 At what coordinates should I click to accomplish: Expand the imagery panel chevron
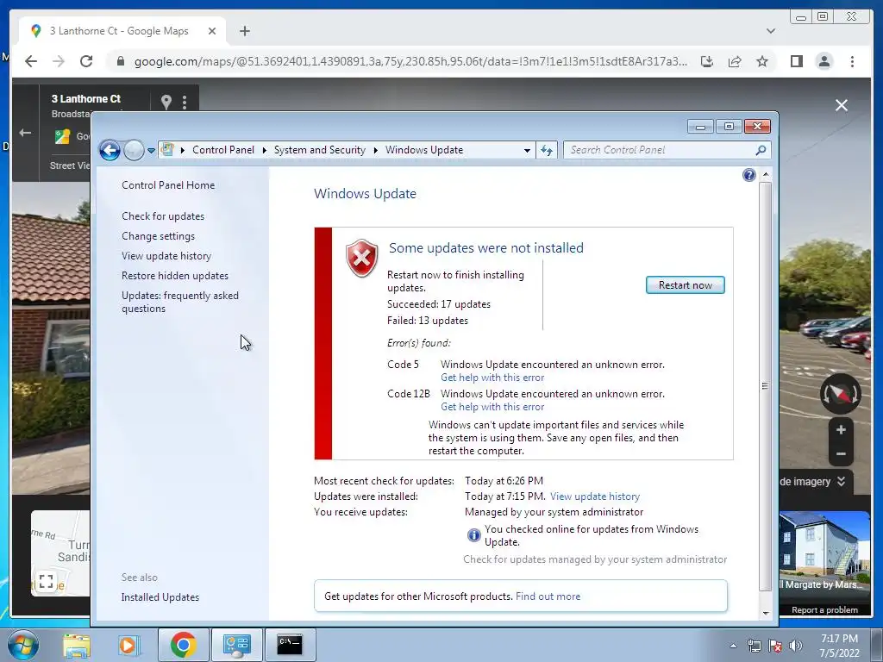[x=841, y=481]
